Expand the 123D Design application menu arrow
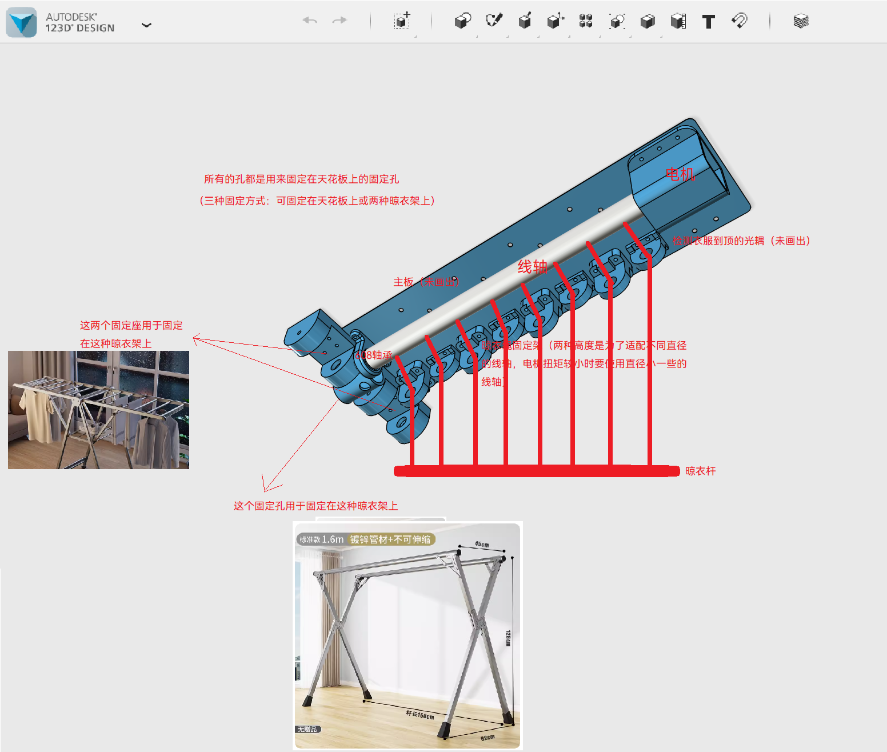 [146, 25]
